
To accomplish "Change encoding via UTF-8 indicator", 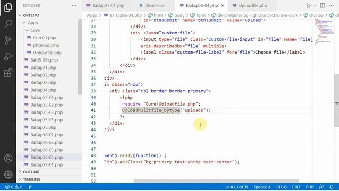I will [x=281, y=187].
